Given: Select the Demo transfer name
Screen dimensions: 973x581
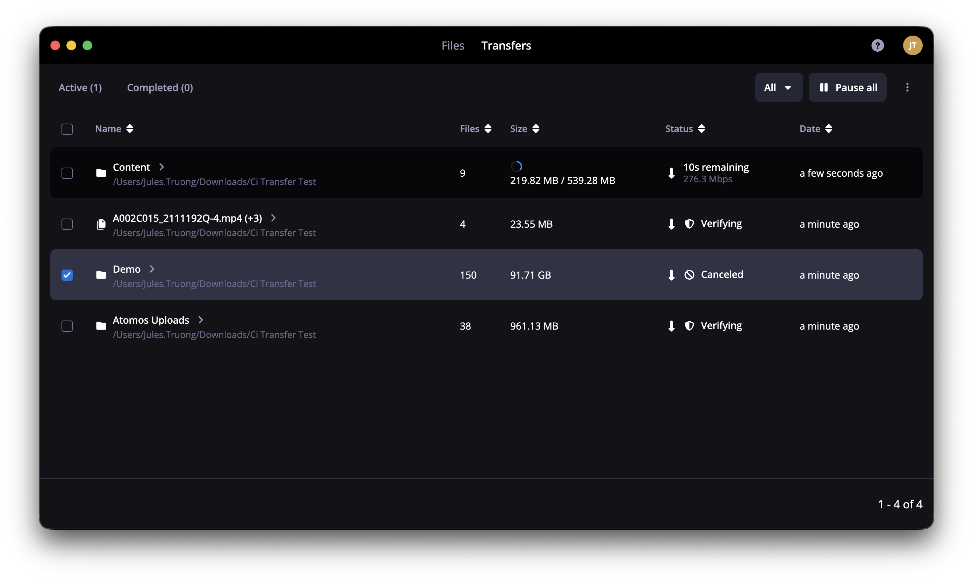Looking at the screenshot, I should pos(127,269).
